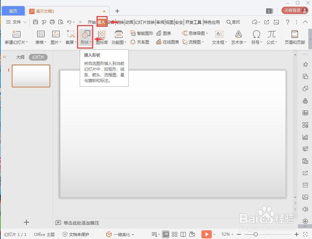Click the Help question mark icon
Image resolution: width=312 pixels, height=239 pixels.
(x=288, y=22)
